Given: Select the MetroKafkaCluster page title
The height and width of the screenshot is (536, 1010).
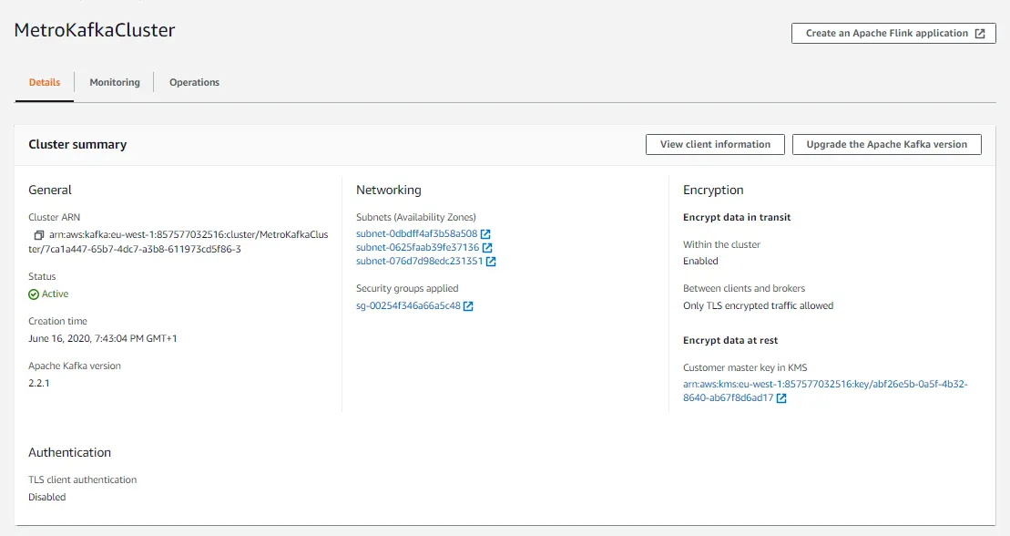Looking at the screenshot, I should coord(95,30).
